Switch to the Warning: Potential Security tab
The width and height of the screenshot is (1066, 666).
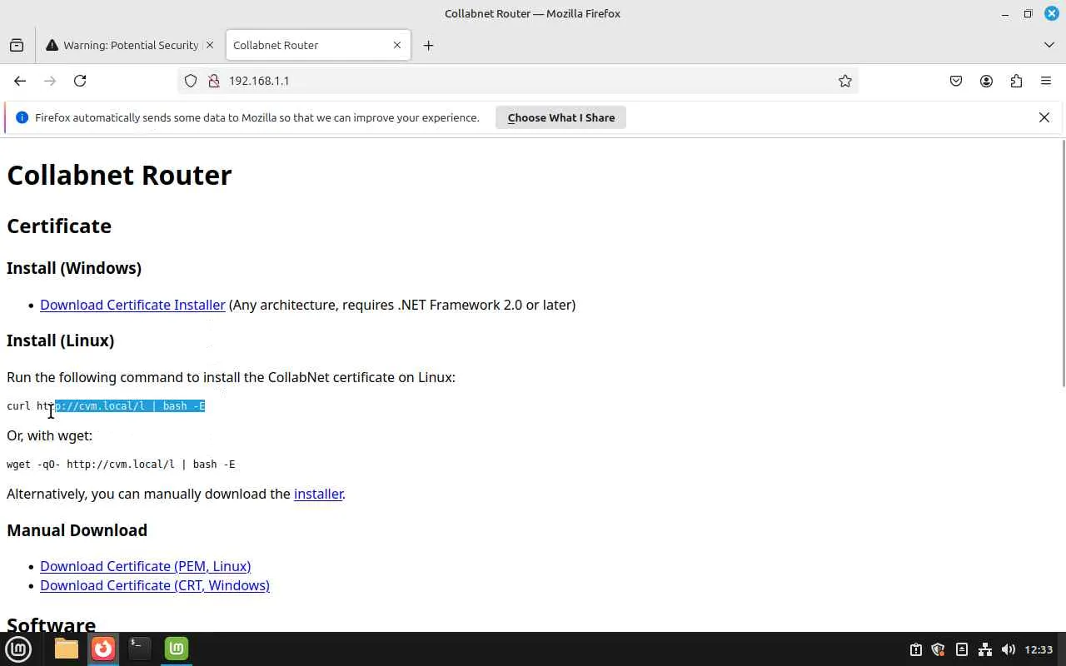[131, 45]
